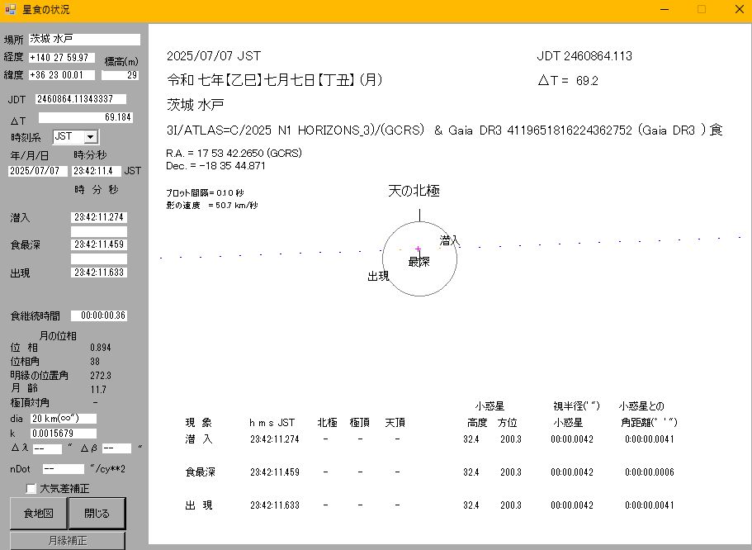This screenshot has width=752, height=550.
Task: Click the 閉じる button
Action: pos(97,513)
